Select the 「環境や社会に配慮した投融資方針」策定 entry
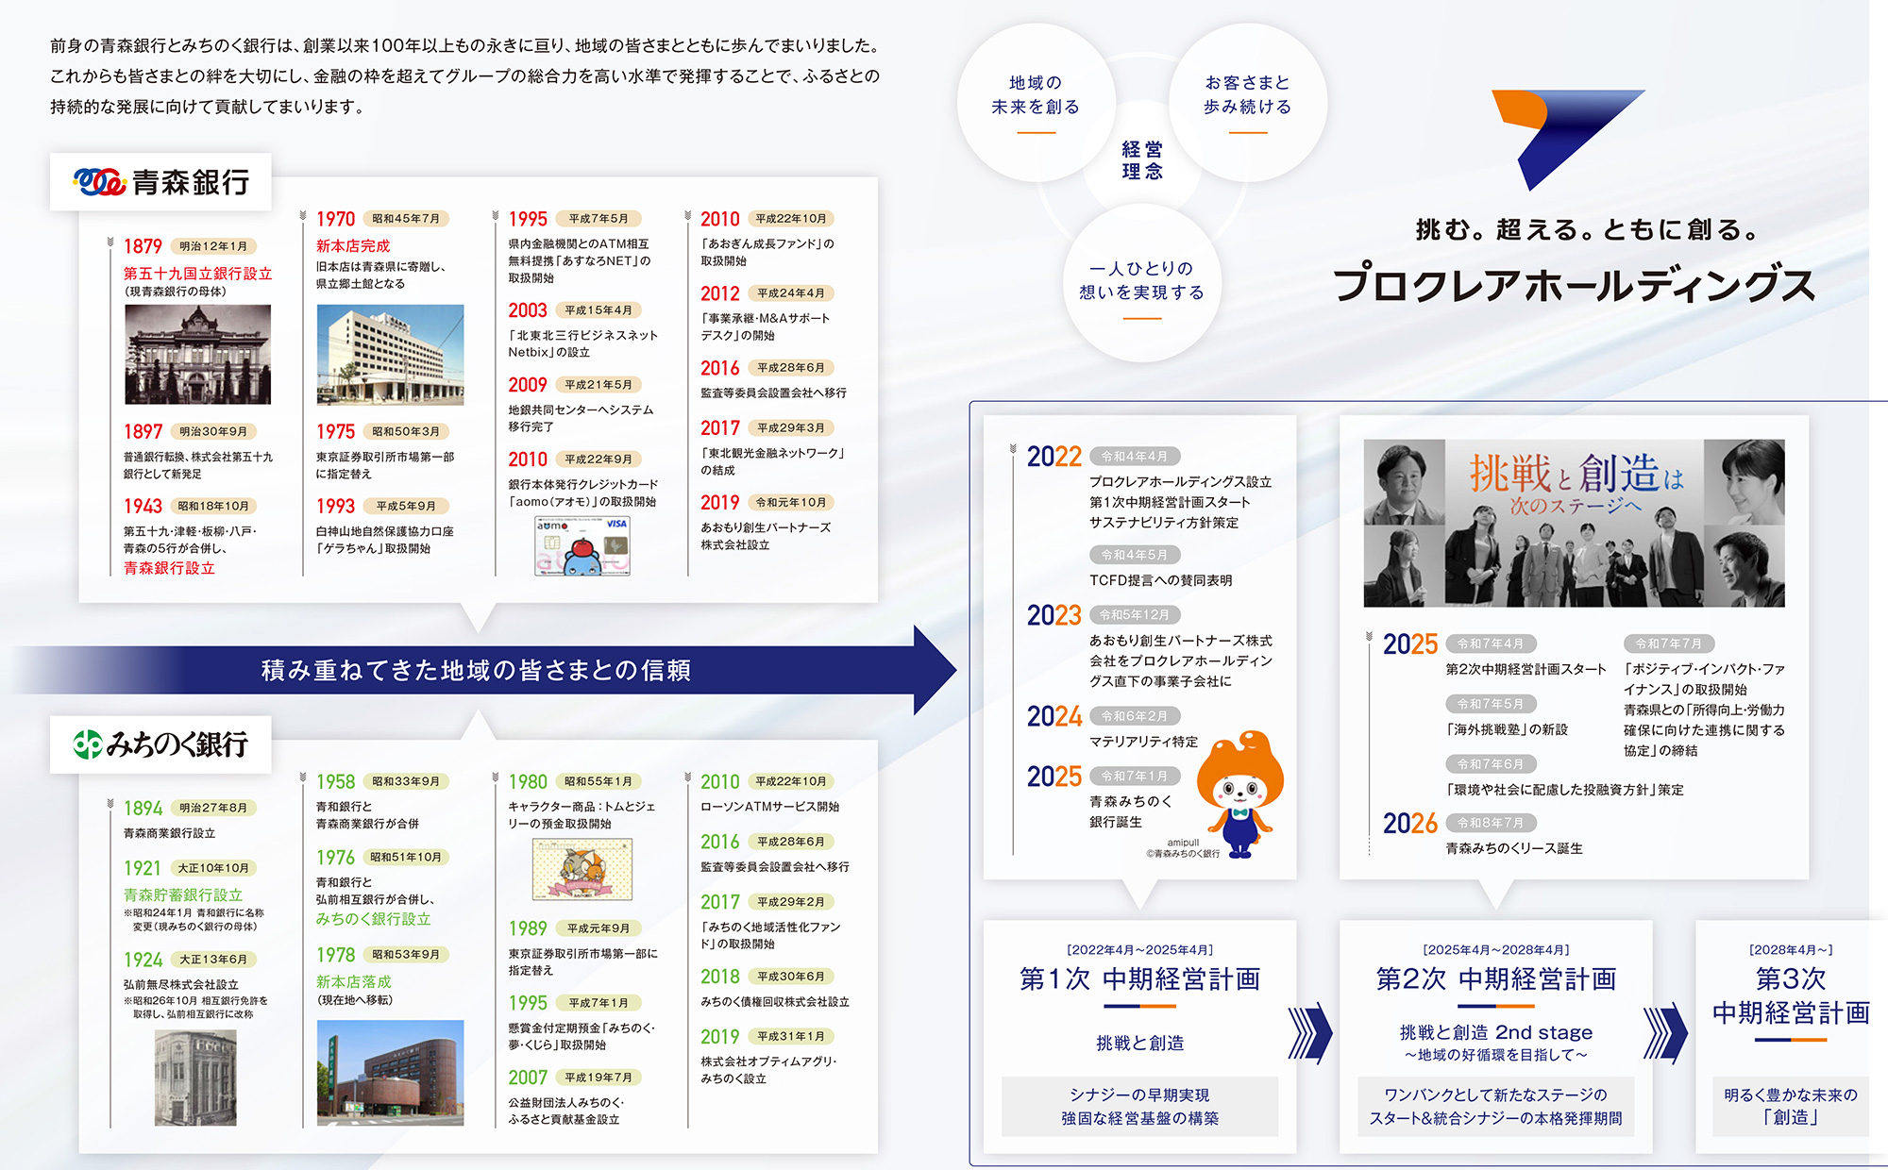The image size is (1888, 1170). pos(1565,790)
